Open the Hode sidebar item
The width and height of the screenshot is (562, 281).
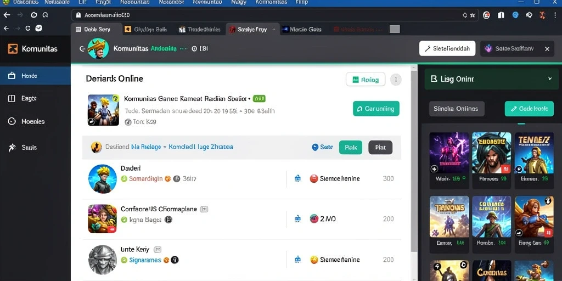coord(35,76)
